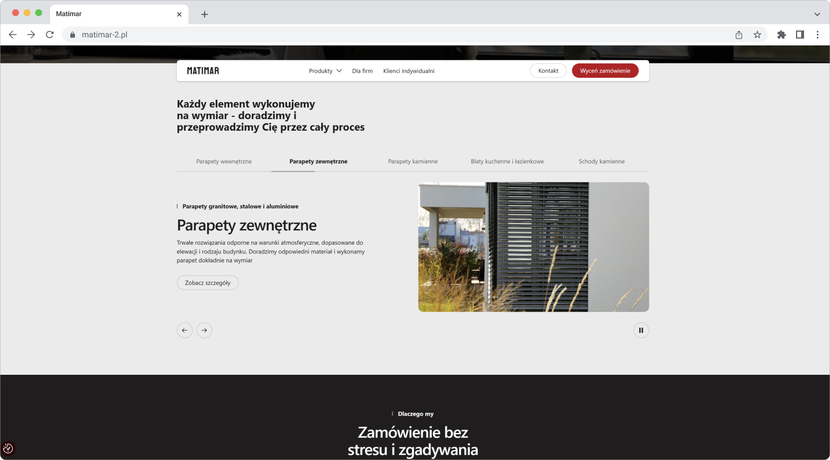Open the tab search chevron
This screenshot has height=460, width=830.
pos(817,14)
